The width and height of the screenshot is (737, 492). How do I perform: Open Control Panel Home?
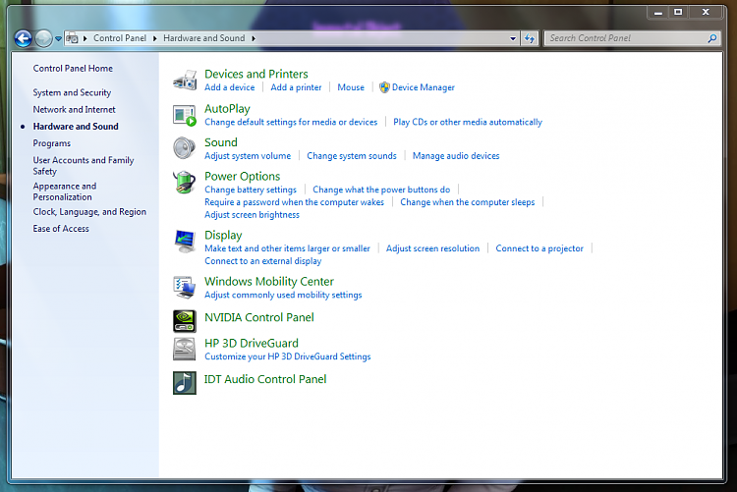point(73,69)
